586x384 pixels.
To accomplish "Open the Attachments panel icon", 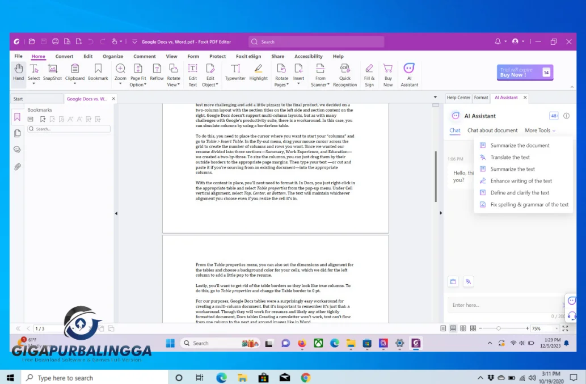I will [17, 167].
